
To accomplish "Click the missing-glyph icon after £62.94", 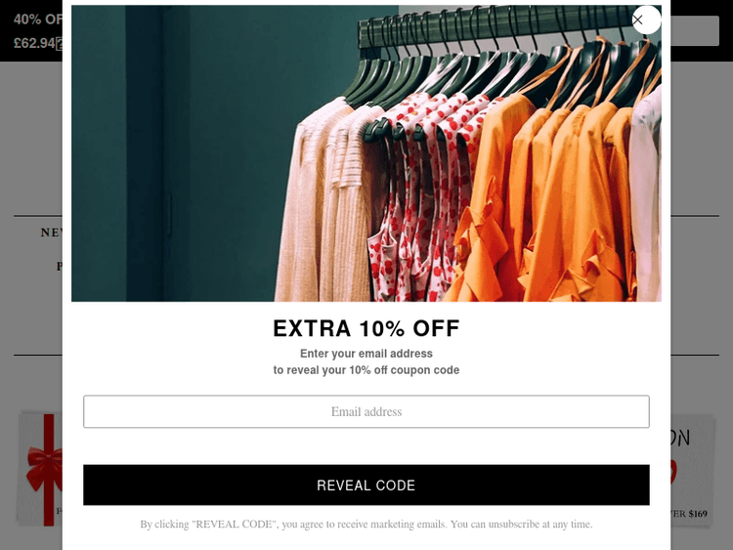I will pos(60,44).
